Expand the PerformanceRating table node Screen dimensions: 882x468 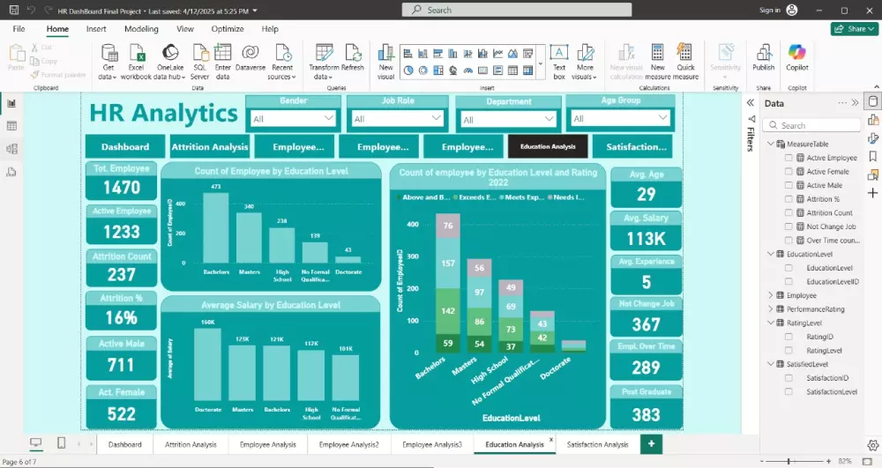[x=771, y=309]
